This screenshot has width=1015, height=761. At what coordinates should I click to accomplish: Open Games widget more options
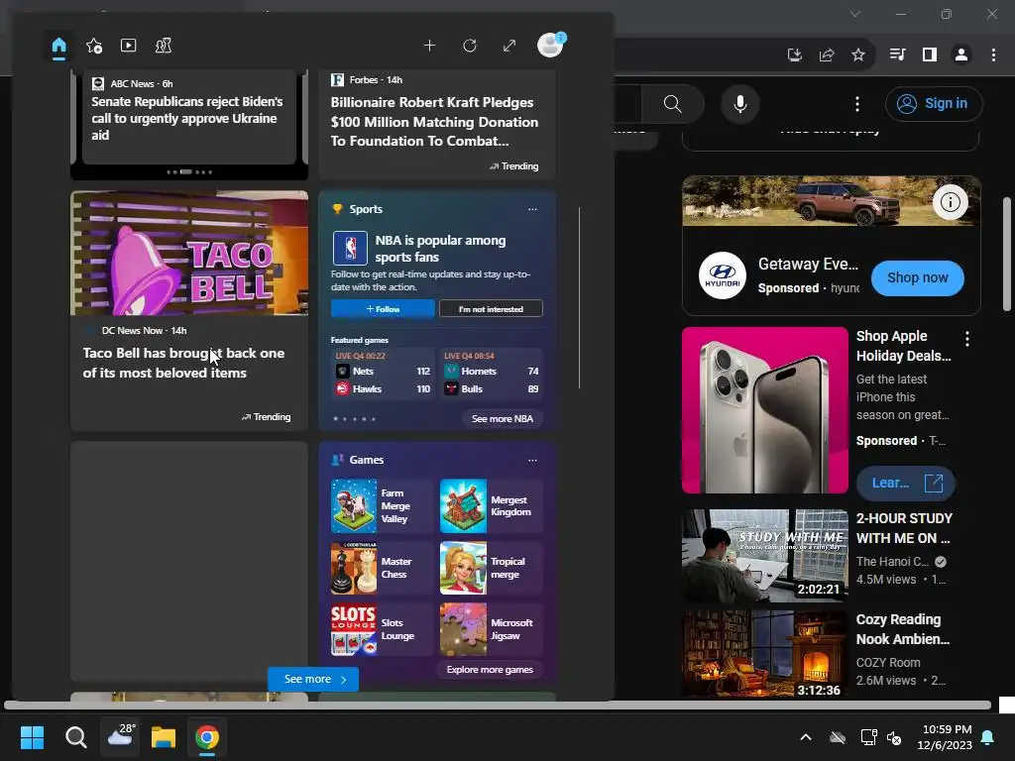point(532,460)
